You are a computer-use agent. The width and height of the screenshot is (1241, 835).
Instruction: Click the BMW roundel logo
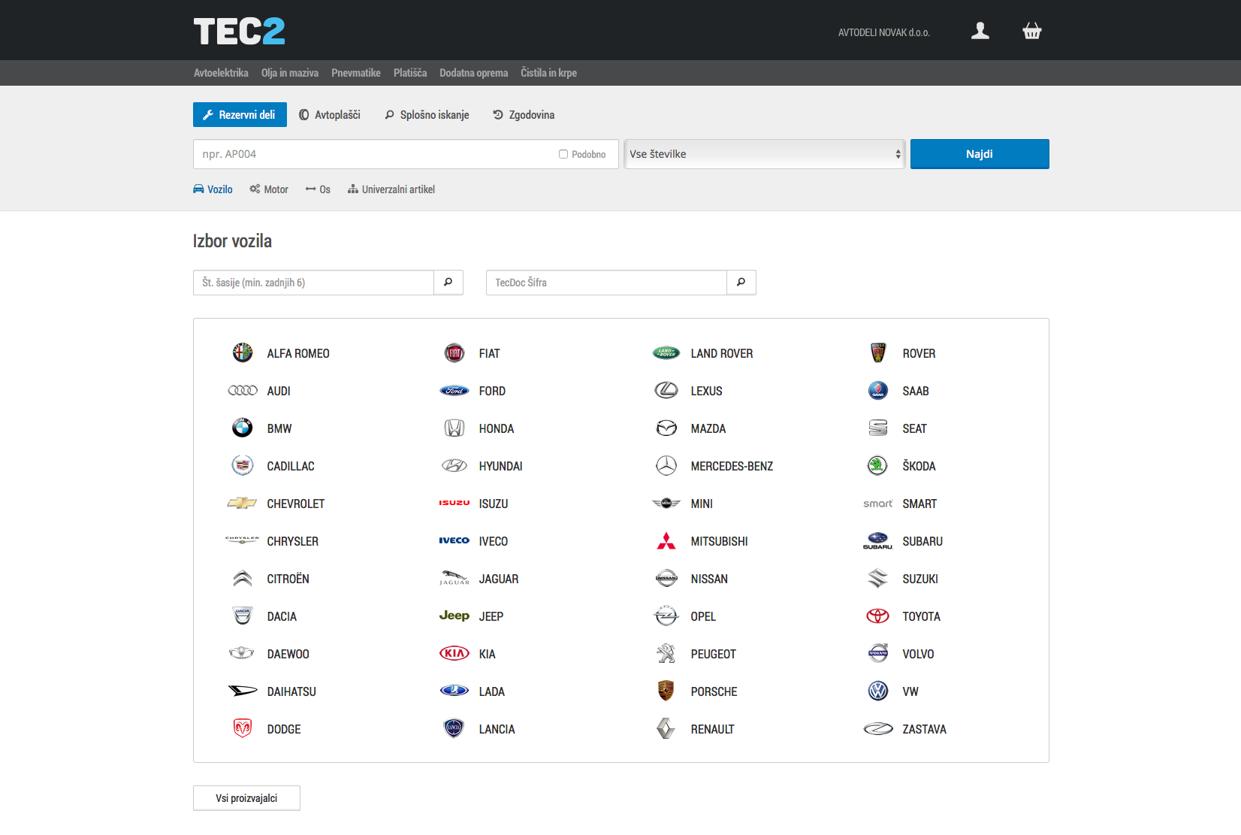coord(243,428)
